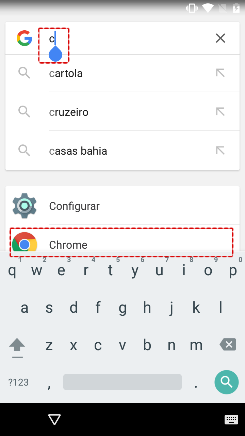
Task: Toggle the shift key on keyboard
Action: coord(17,347)
